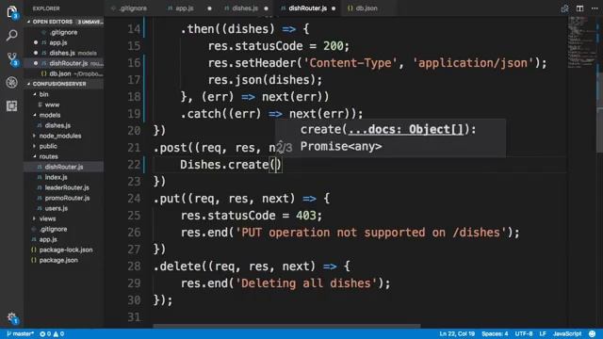Open the Extensions view in activity bar
603x339 pixels.
pos(11,105)
